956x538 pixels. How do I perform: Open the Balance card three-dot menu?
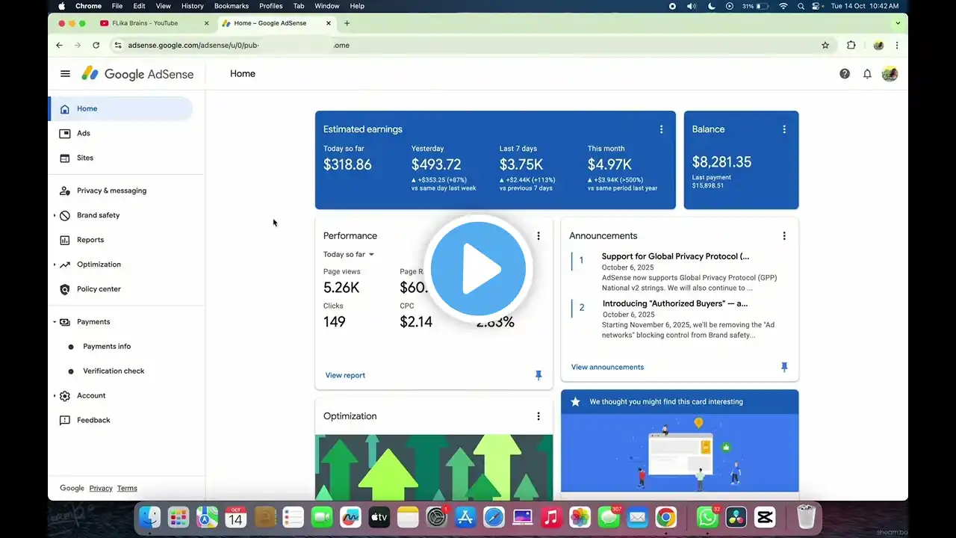(x=784, y=129)
